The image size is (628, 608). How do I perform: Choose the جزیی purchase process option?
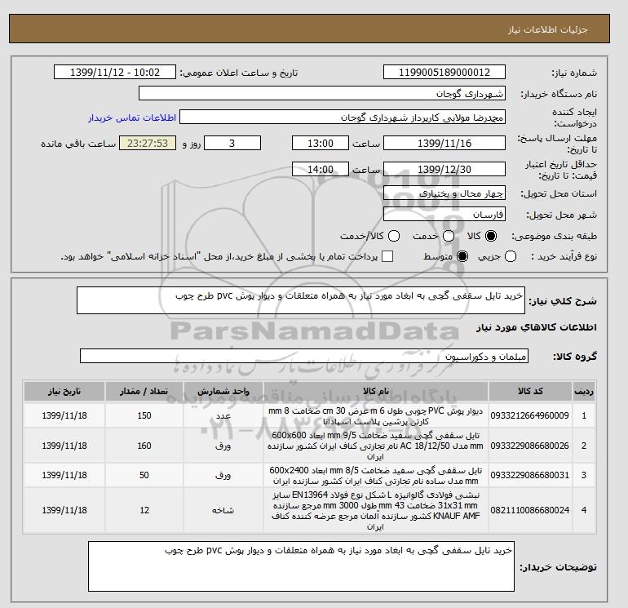point(511,256)
